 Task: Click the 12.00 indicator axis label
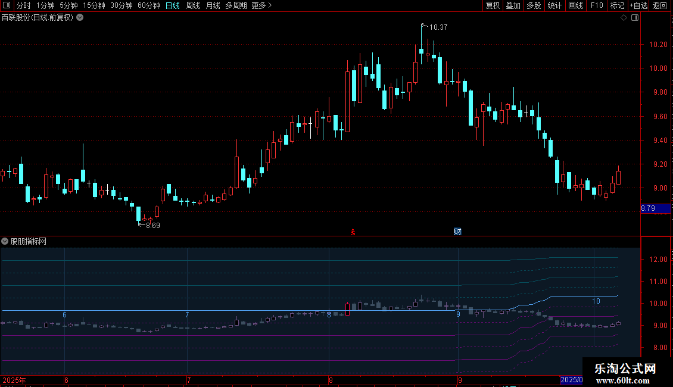[x=658, y=259]
